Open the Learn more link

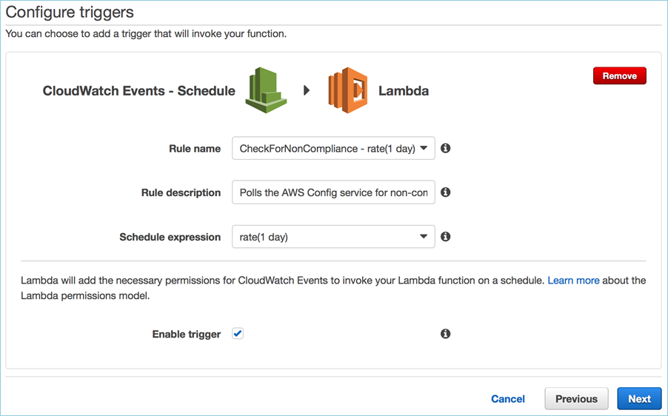coord(573,281)
